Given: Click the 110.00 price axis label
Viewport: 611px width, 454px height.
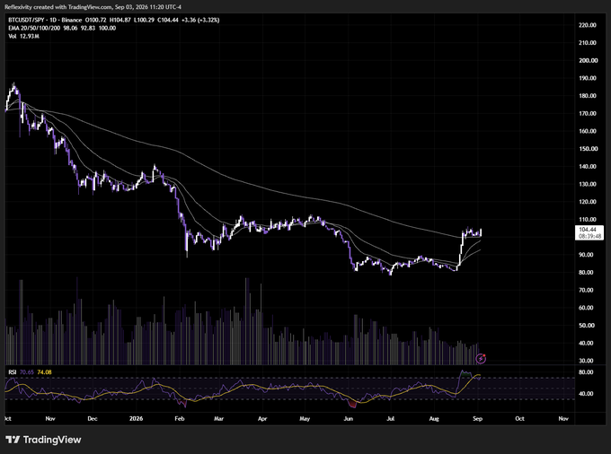Looking at the screenshot, I should point(588,220).
